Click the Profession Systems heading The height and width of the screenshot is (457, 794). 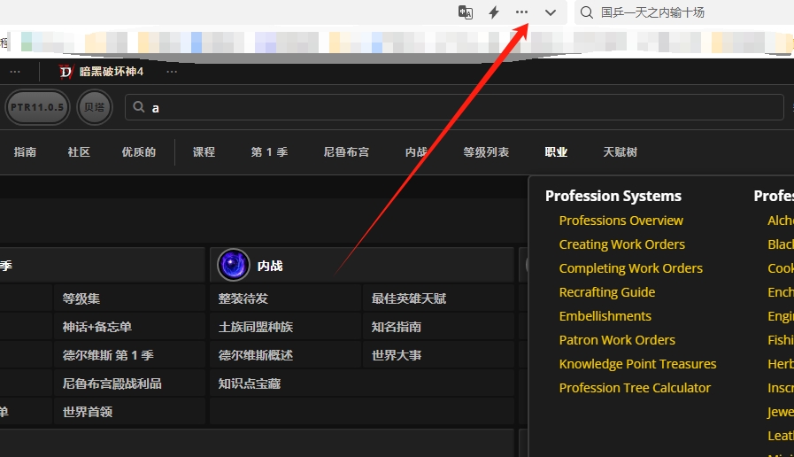(x=613, y=196)
